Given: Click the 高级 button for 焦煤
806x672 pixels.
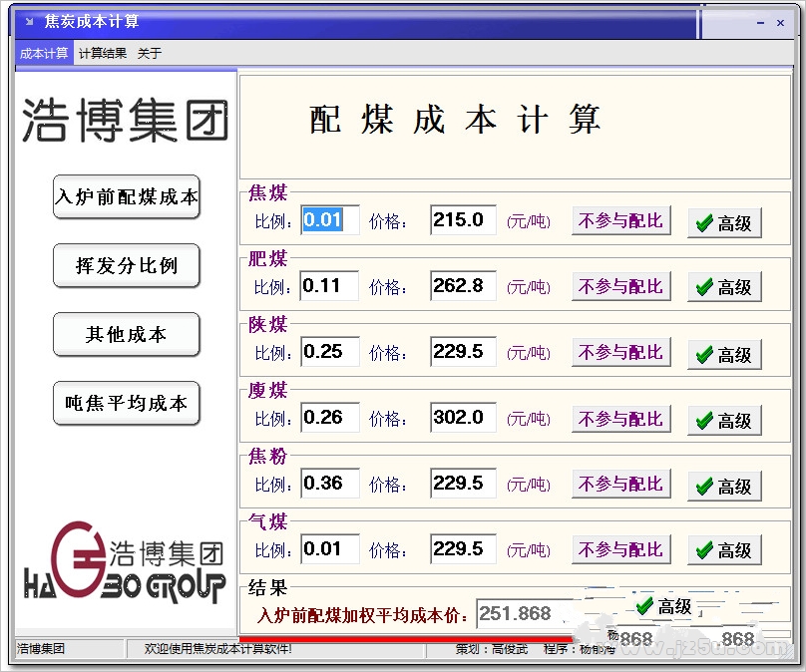Looking at the screenshot, I should point(724,223).
